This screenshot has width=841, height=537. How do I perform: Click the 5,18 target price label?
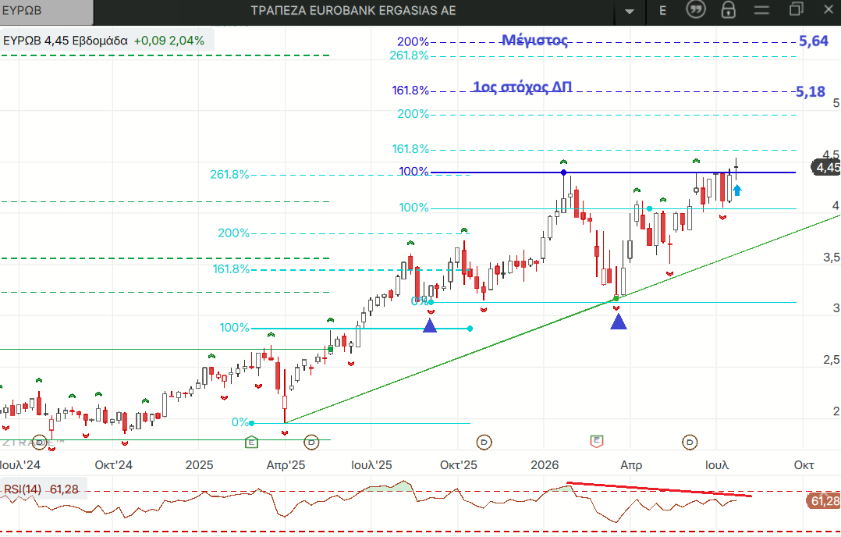pyautogui.click(x=811, y=92)
